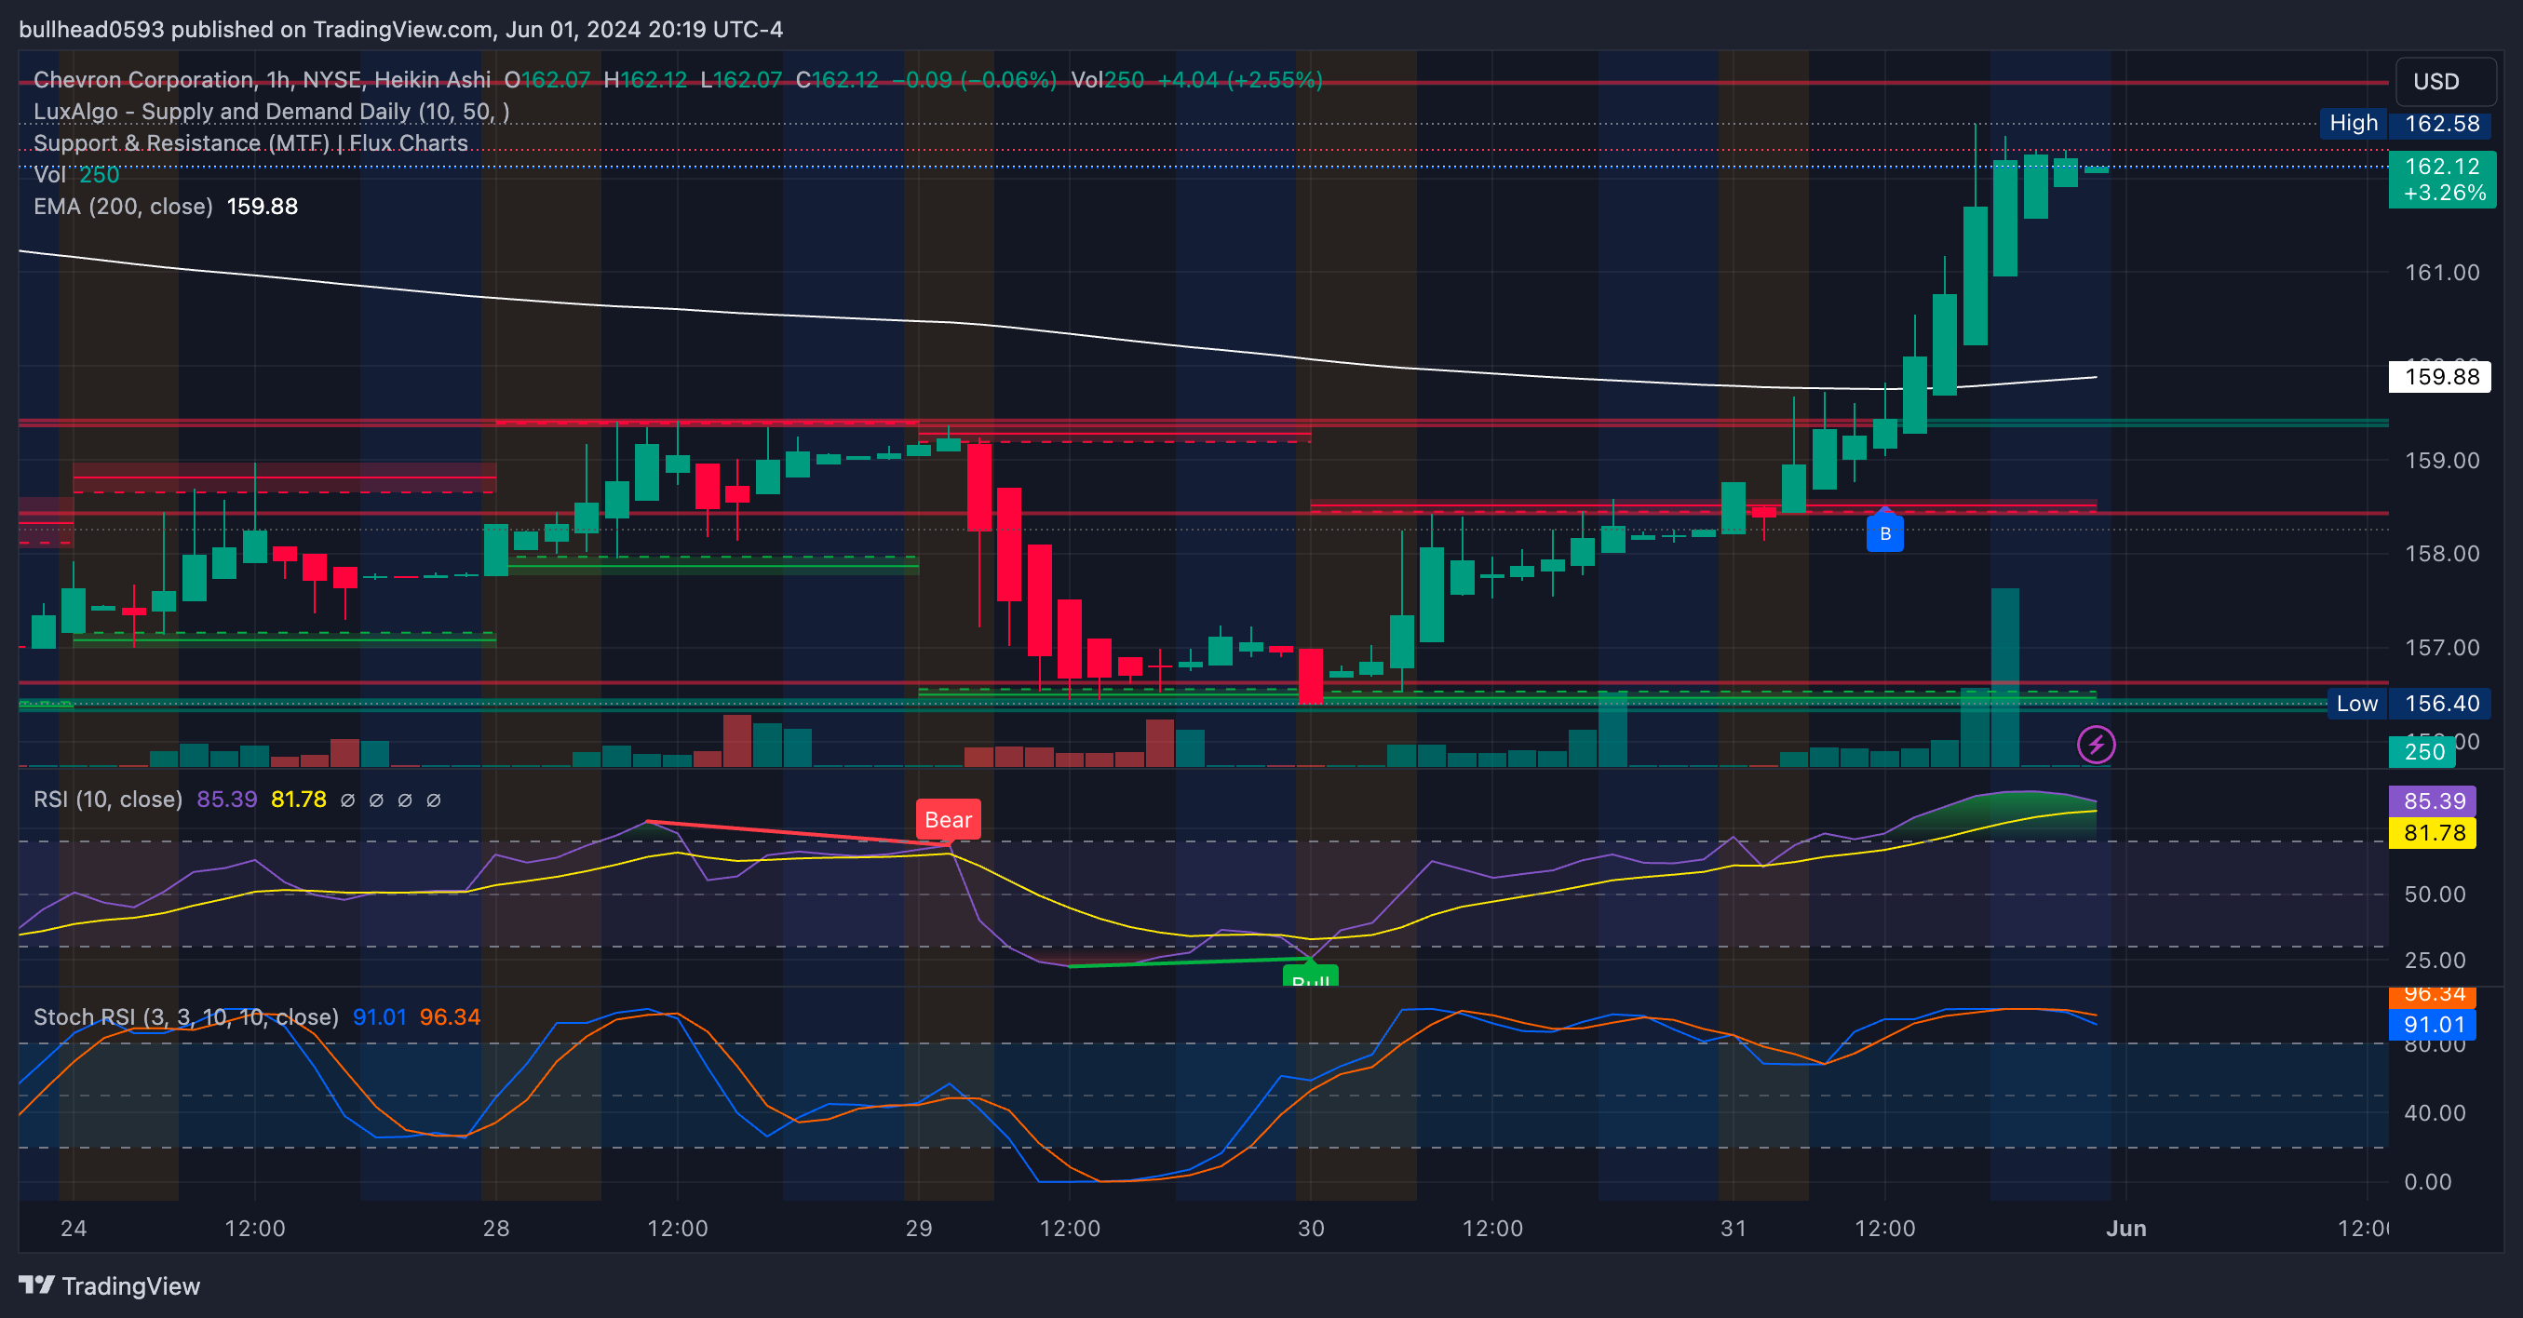Image resolution: width=2523 pixels, height=1318 pixels.
Task: Click the 158.00 price axis tick
Action: (x=2442, y=553)
